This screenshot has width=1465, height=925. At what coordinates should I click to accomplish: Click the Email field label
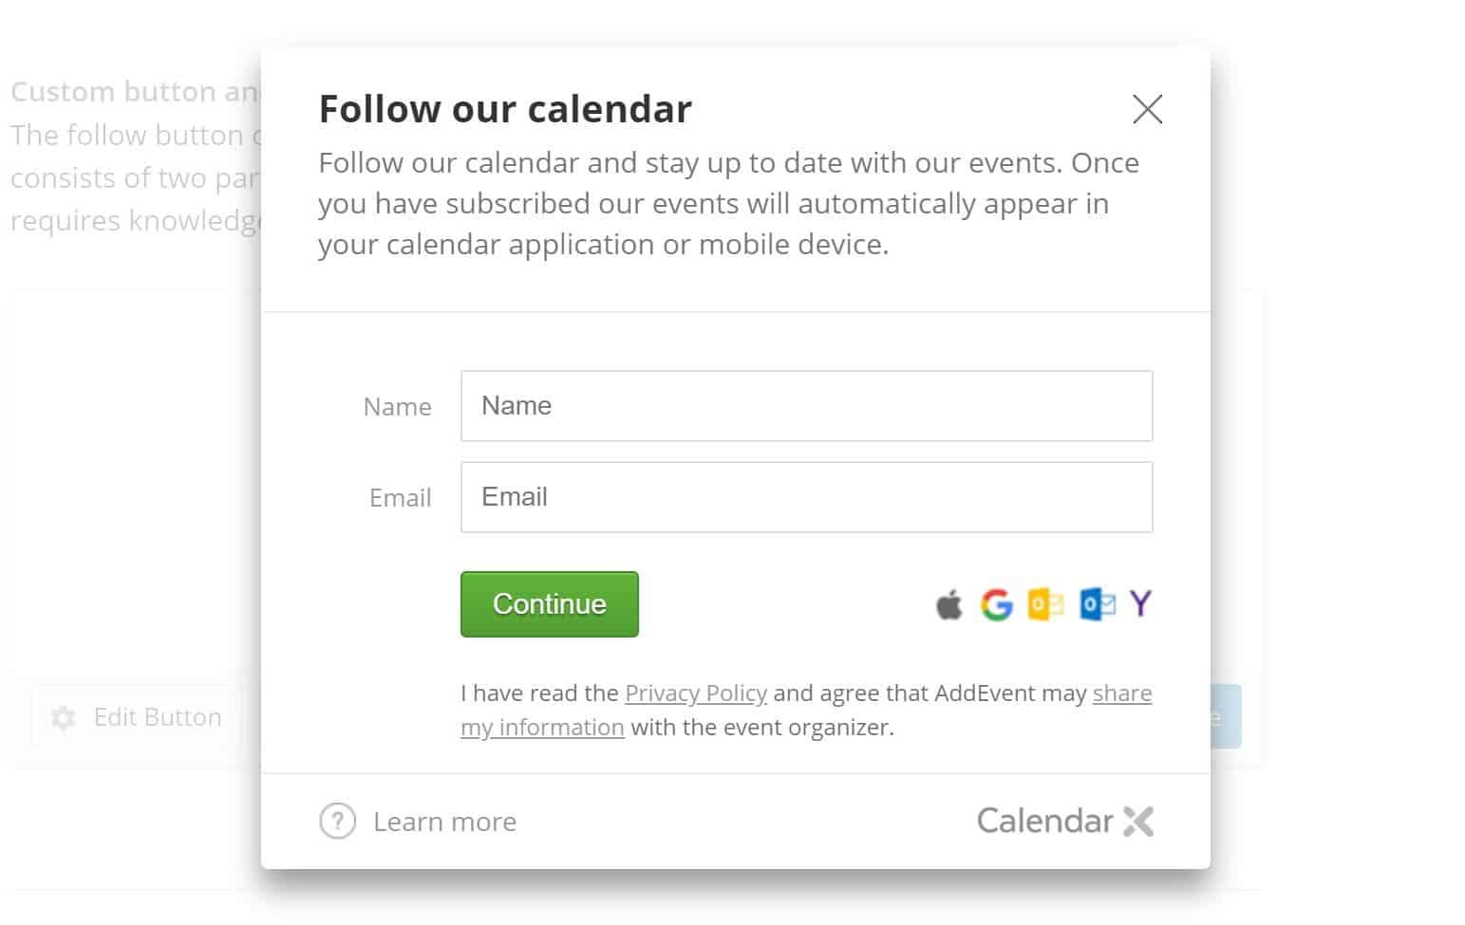point(400,498)
